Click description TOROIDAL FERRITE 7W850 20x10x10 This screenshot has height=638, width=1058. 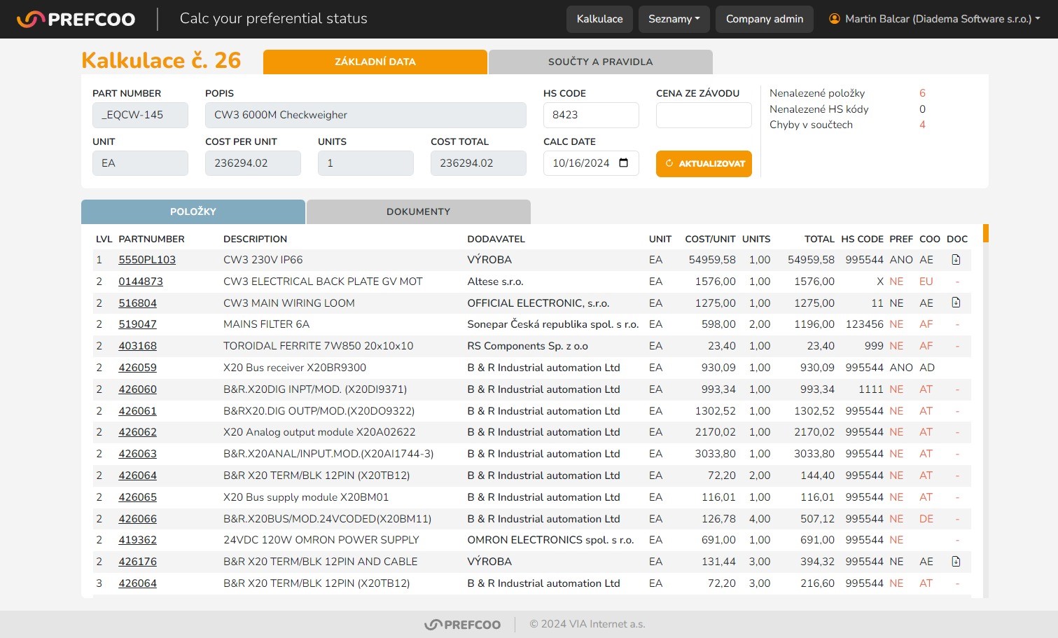coord(318,346)
